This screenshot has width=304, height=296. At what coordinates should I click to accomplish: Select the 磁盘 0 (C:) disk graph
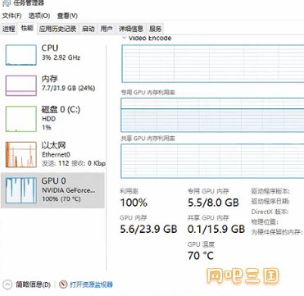click(x=21, y=119)
